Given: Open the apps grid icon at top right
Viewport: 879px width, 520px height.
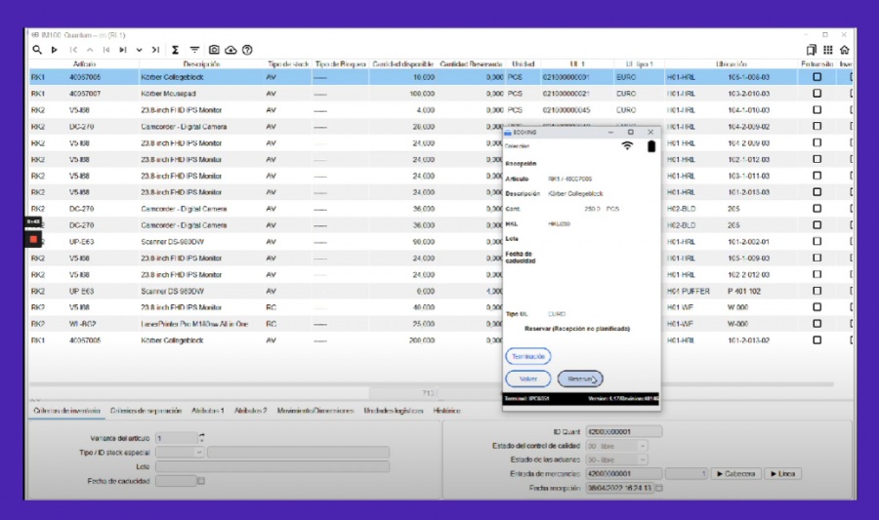Looking at the screenshot, I should click(x=828, y=50).
